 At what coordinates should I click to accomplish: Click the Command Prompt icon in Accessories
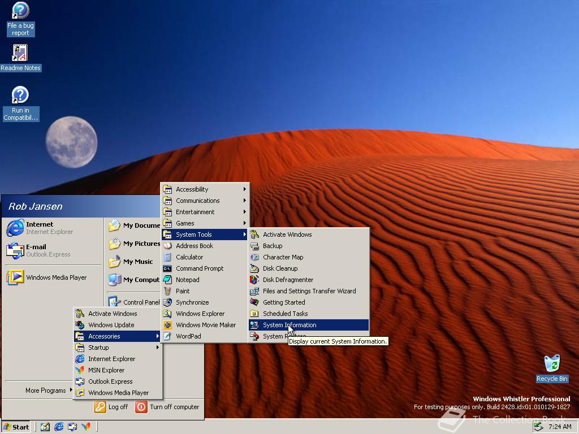167,268
